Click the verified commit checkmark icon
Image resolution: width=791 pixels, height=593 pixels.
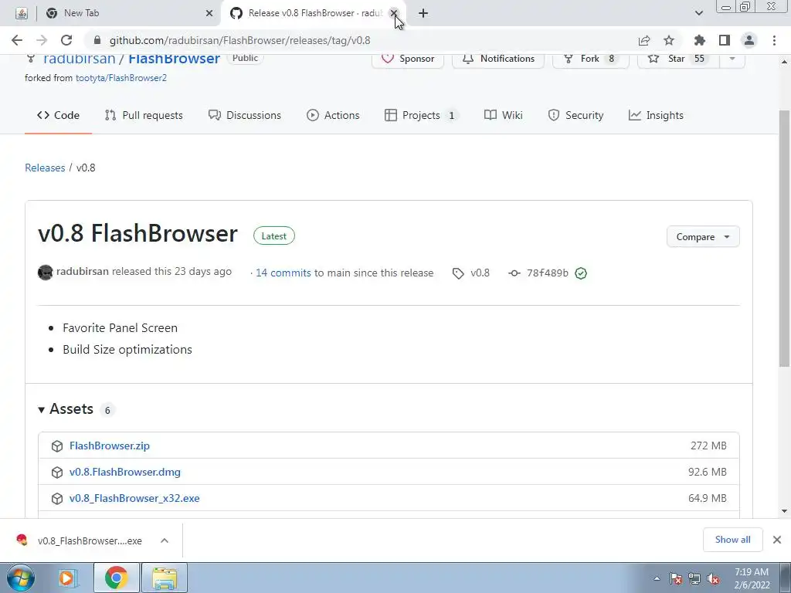581,273
